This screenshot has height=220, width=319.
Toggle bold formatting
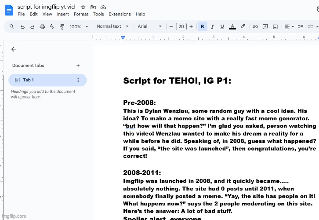[x=202, y=26]
